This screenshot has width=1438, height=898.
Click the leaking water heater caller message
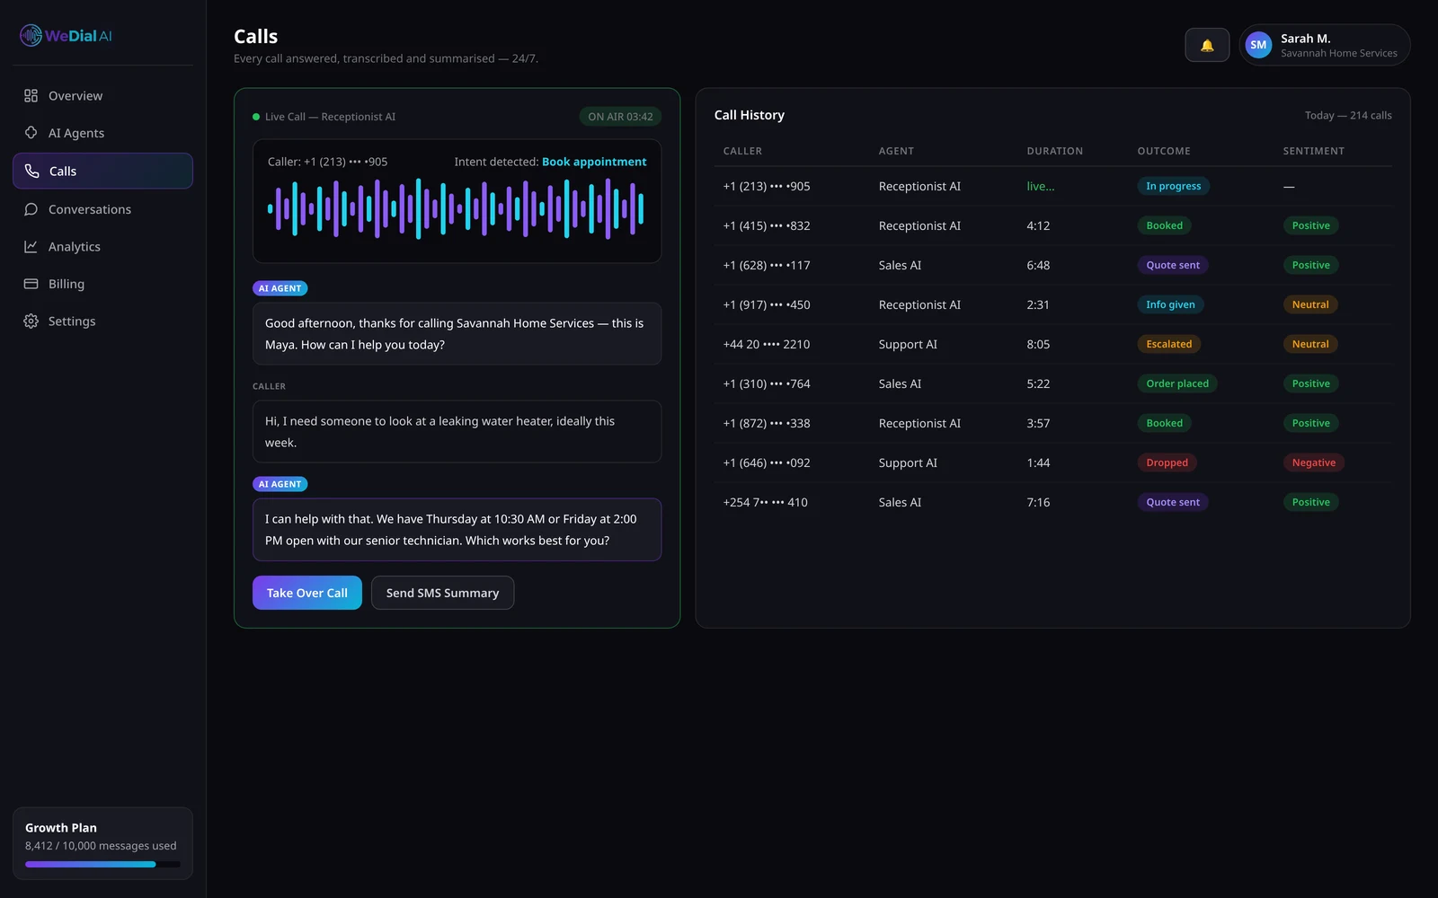click(x=457, y=432)
